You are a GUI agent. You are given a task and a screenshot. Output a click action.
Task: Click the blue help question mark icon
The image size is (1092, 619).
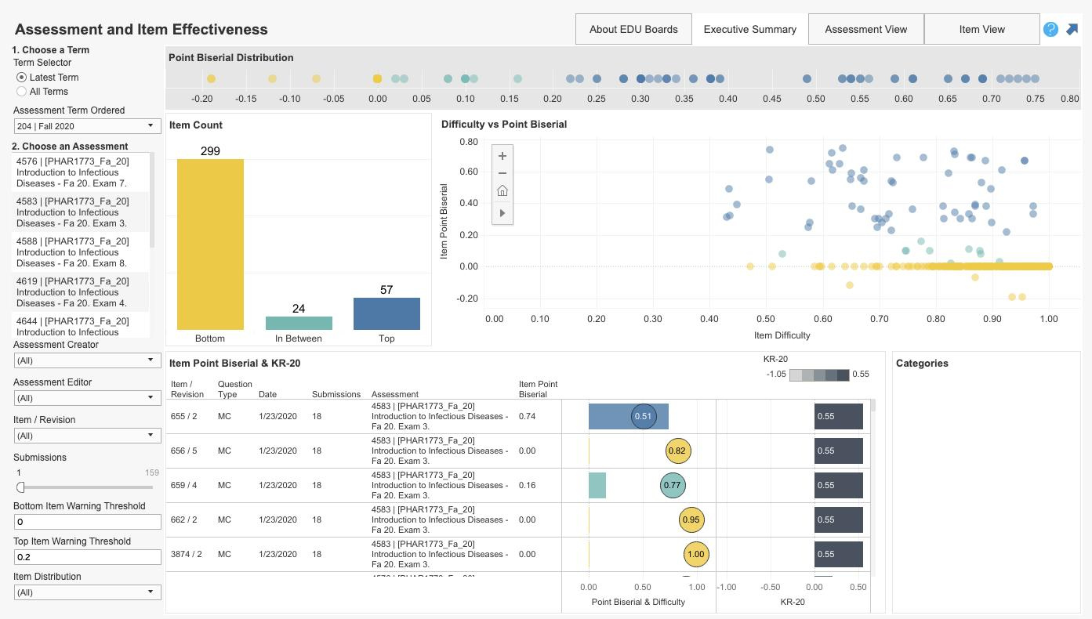click(1050, 29)
